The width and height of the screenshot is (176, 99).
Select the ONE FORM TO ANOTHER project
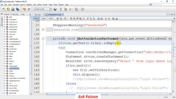pyautogui.click(x=17, y=78)
